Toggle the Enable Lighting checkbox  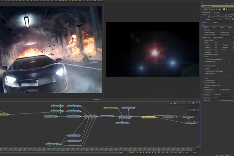pyautogui.click(x=204, y=90)
